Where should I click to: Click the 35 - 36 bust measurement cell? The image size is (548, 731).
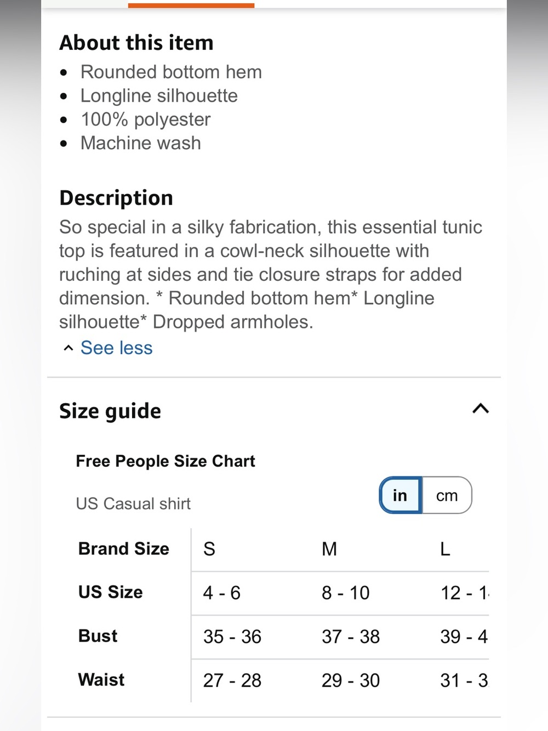[x=232, y=637]
